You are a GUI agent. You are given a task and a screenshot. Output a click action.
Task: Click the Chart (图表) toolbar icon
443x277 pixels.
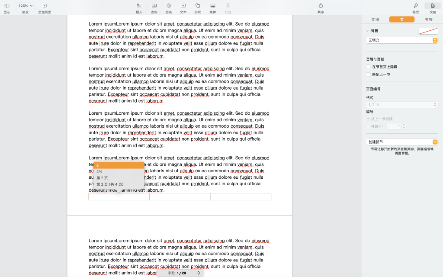(x=169, y=6)
